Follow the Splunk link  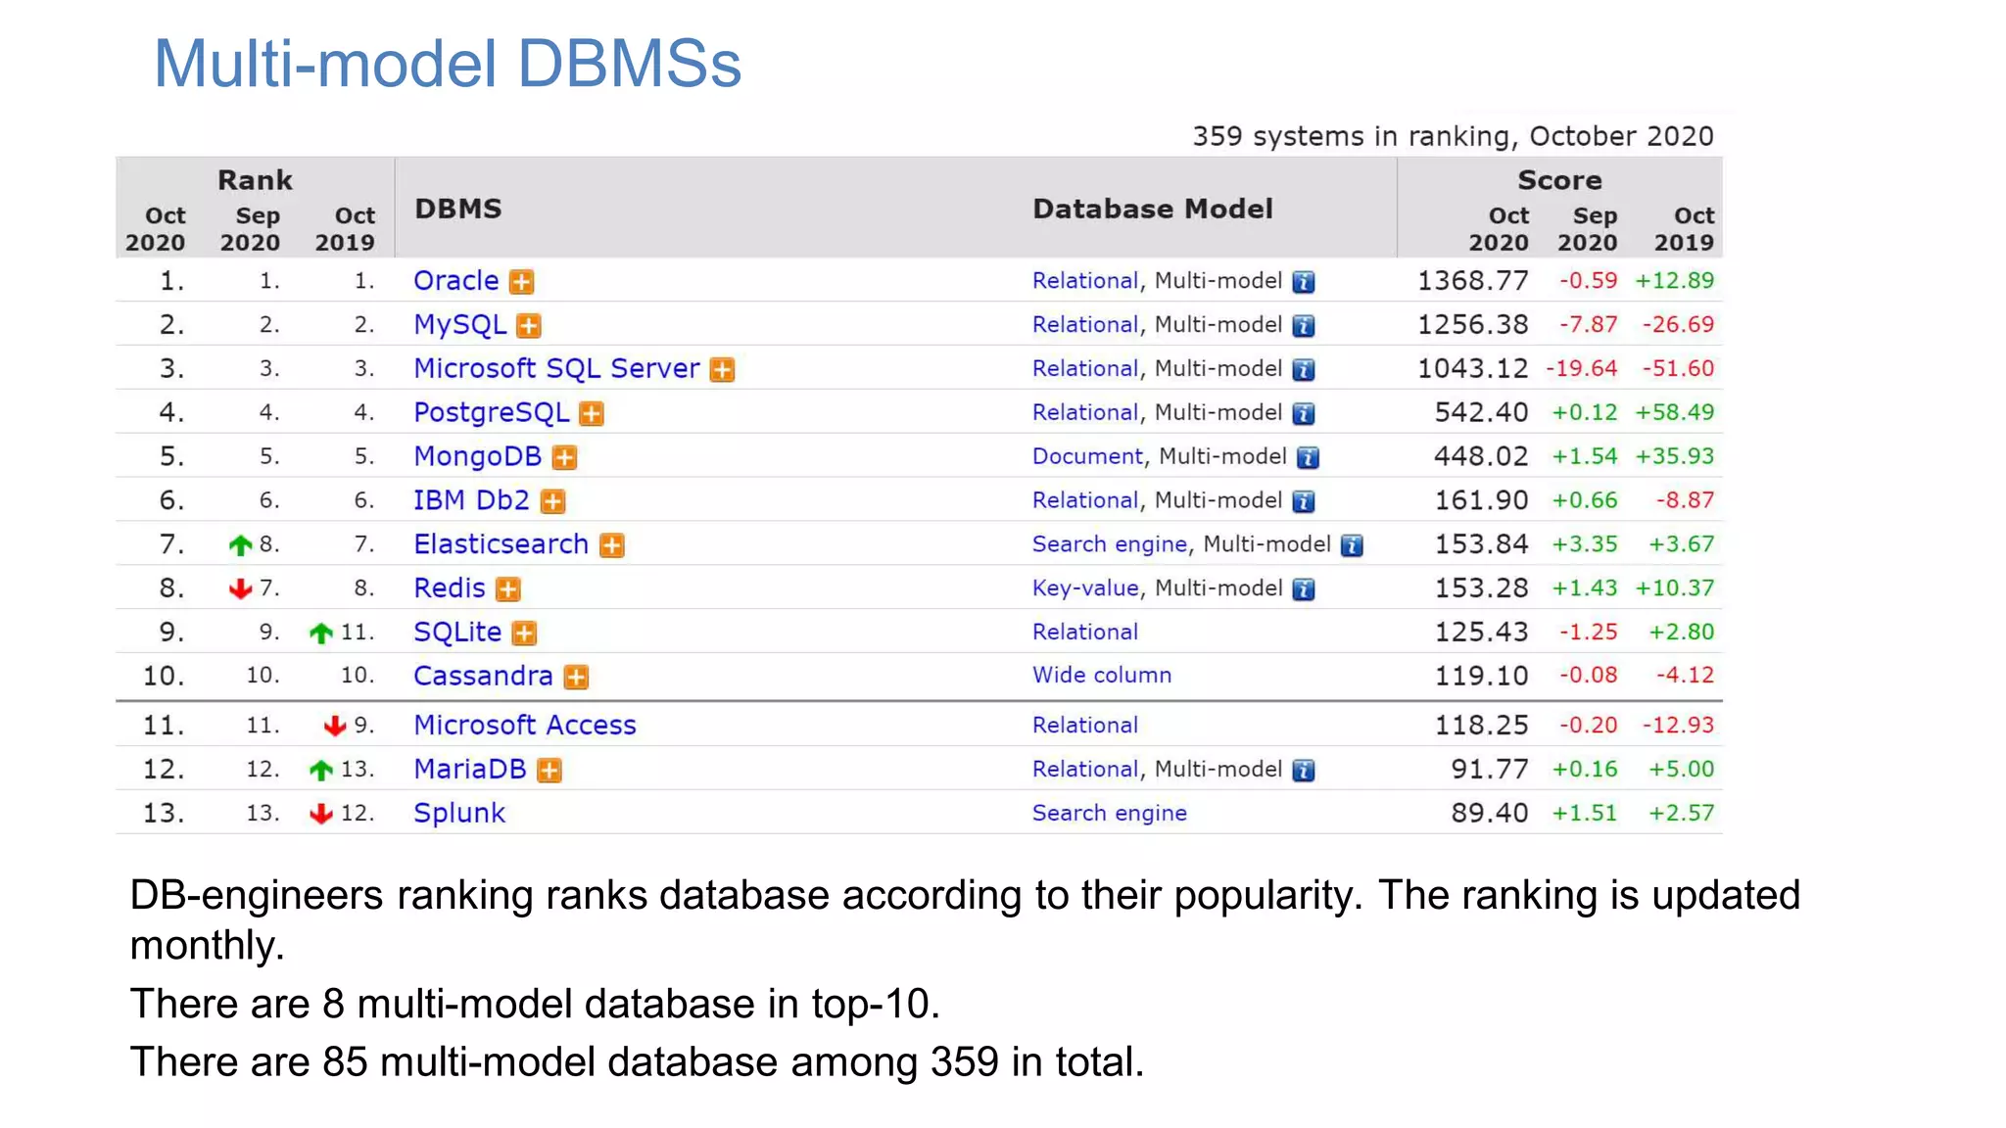459,813
